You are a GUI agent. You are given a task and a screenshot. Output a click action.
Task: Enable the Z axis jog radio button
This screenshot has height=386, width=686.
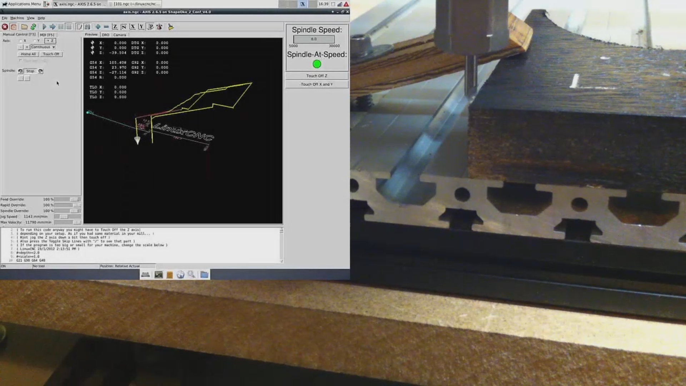(x=48, y=41)
